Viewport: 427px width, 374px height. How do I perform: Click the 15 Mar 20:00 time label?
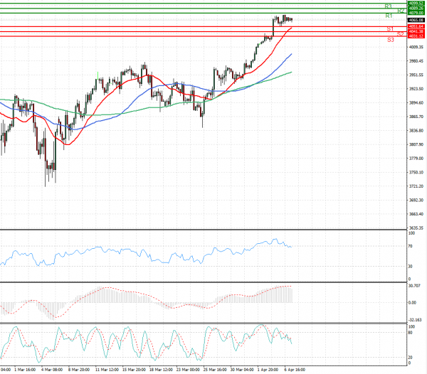[134, 370]
